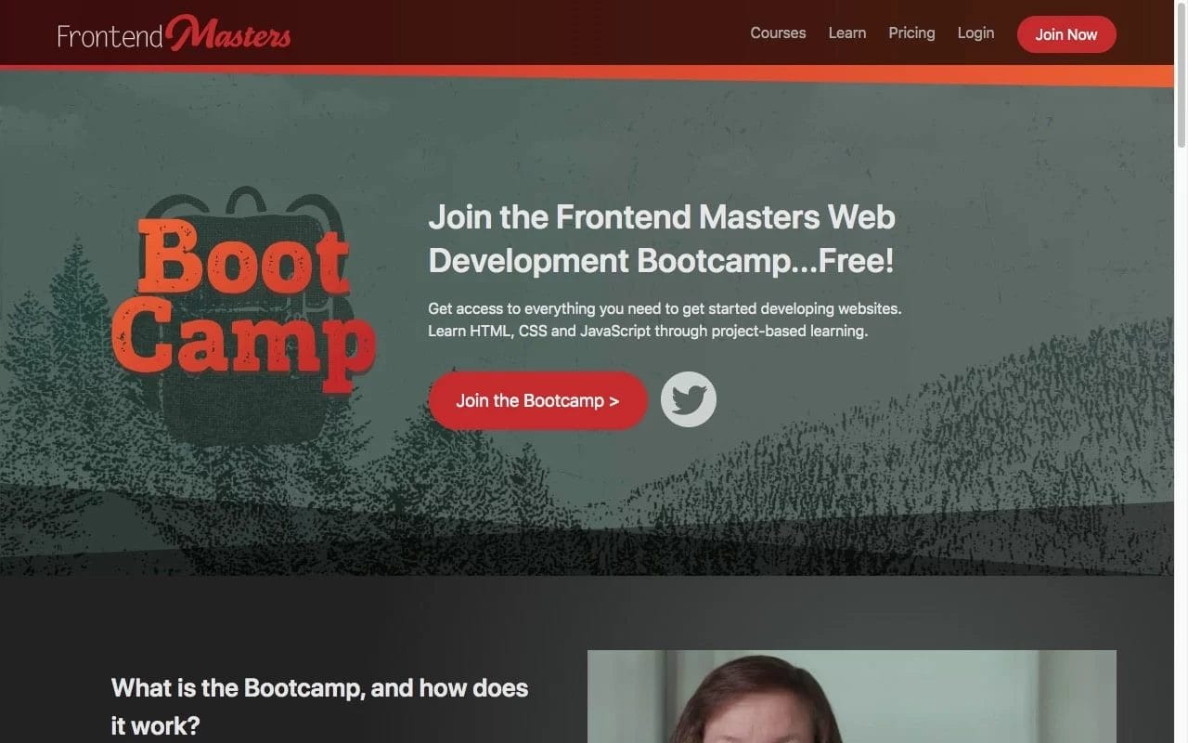
Task: Open the Frontend Masters logo home link
Action: click(174, 33)
